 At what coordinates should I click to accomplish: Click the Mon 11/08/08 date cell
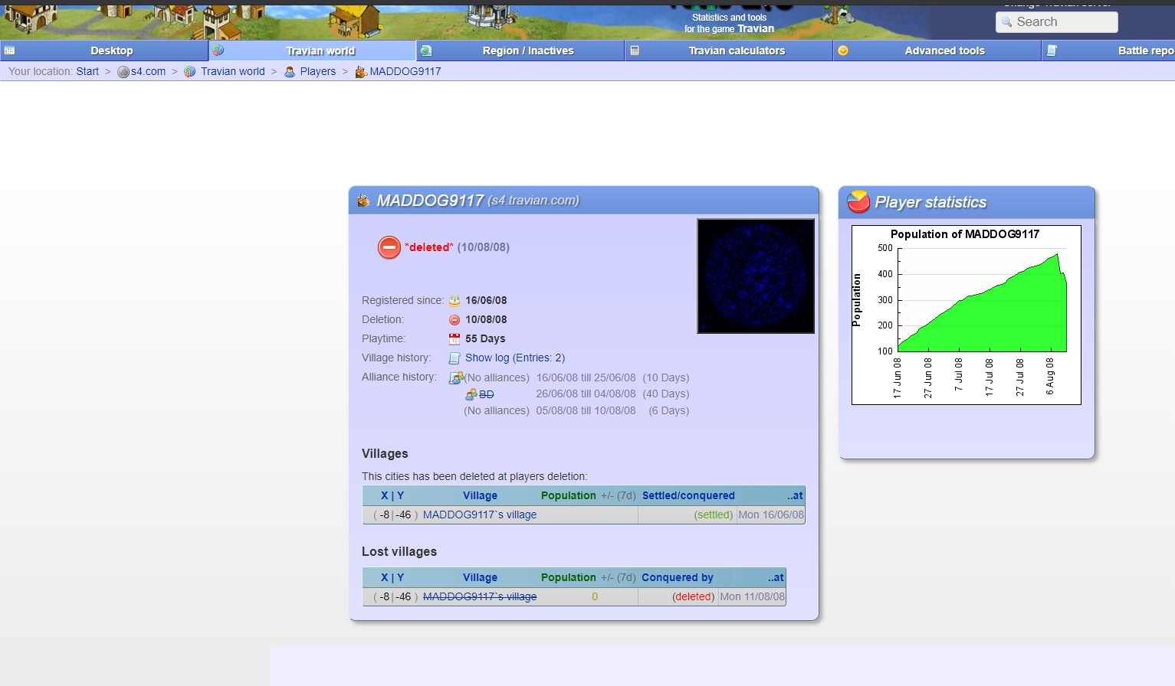pyautogui.click(x=753, y=596)
